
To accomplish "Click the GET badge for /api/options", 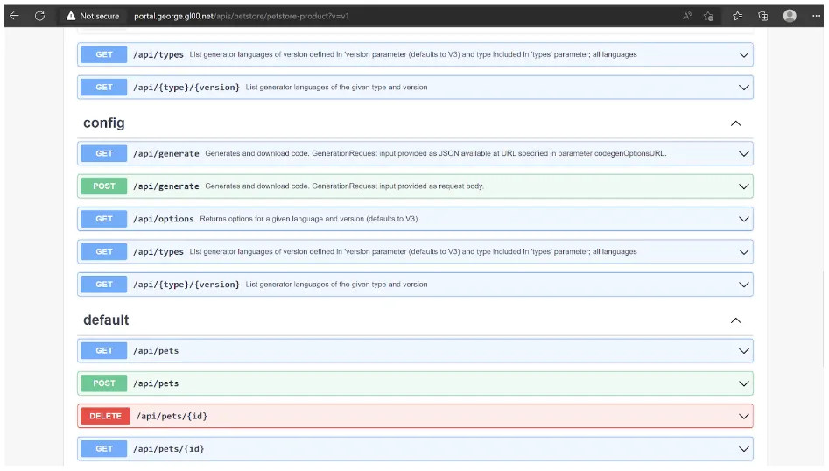I will (x=103, y=219).
